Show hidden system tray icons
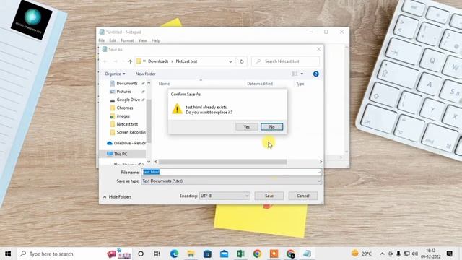The height and width of the screenshot is (260, 462). pos(382,253)
